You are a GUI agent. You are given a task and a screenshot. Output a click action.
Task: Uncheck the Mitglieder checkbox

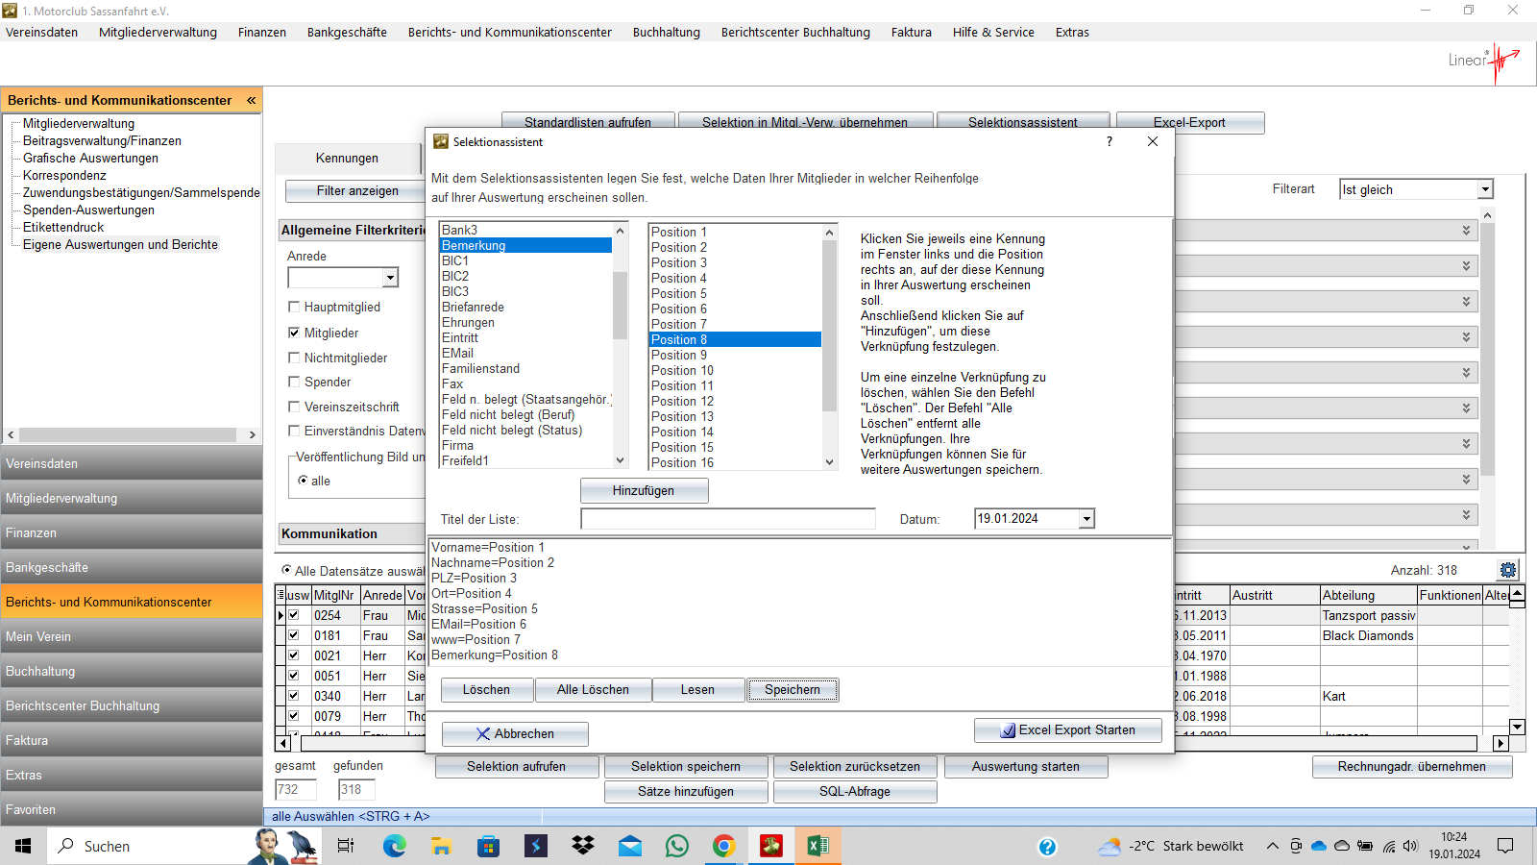[295, 333]
